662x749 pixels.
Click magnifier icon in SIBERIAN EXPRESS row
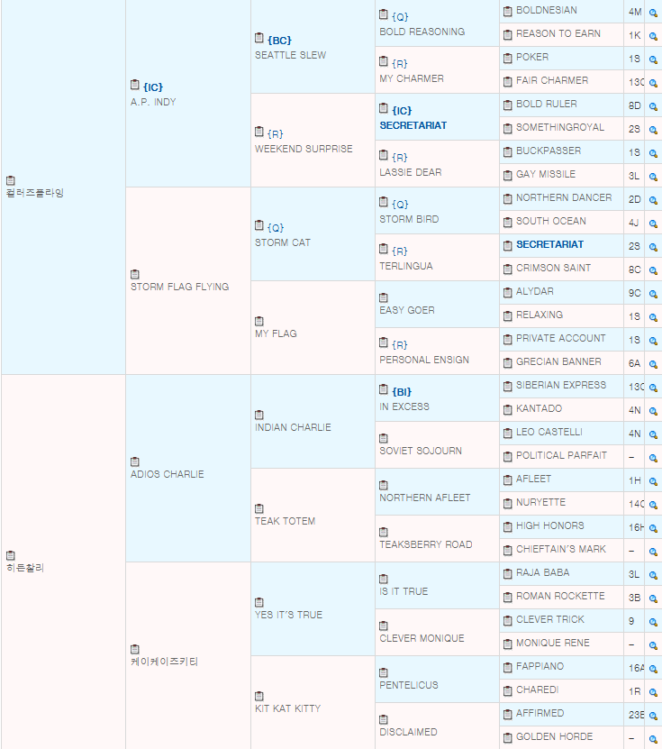tap(653, 388)
